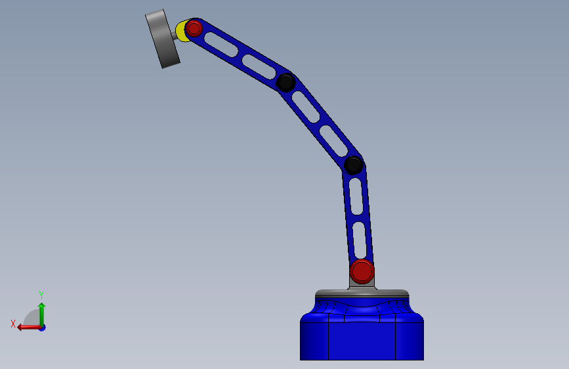Viewport: 569px width, 369px height.
Task: Select the small red pivot pin near the disc
Action: click(x=194, y=28)
